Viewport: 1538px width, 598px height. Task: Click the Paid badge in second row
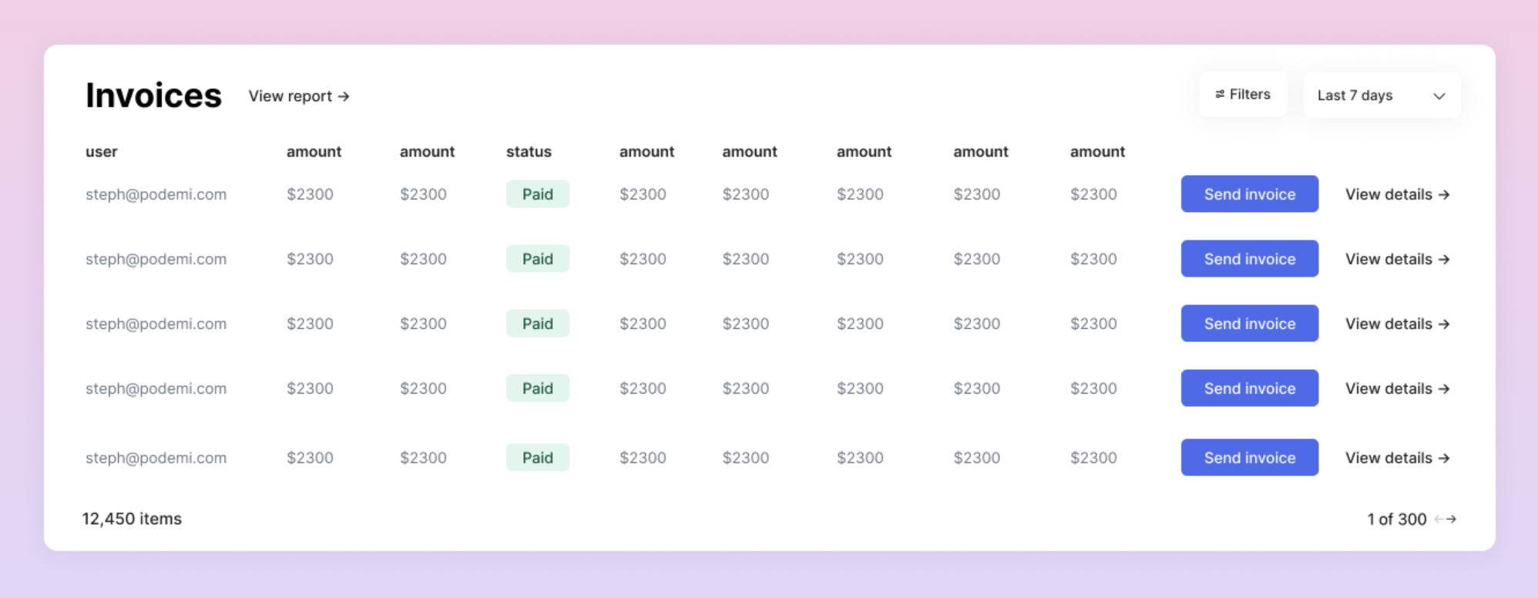[537, 259]
